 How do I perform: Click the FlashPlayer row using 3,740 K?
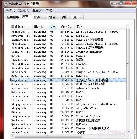click(68, 44)
